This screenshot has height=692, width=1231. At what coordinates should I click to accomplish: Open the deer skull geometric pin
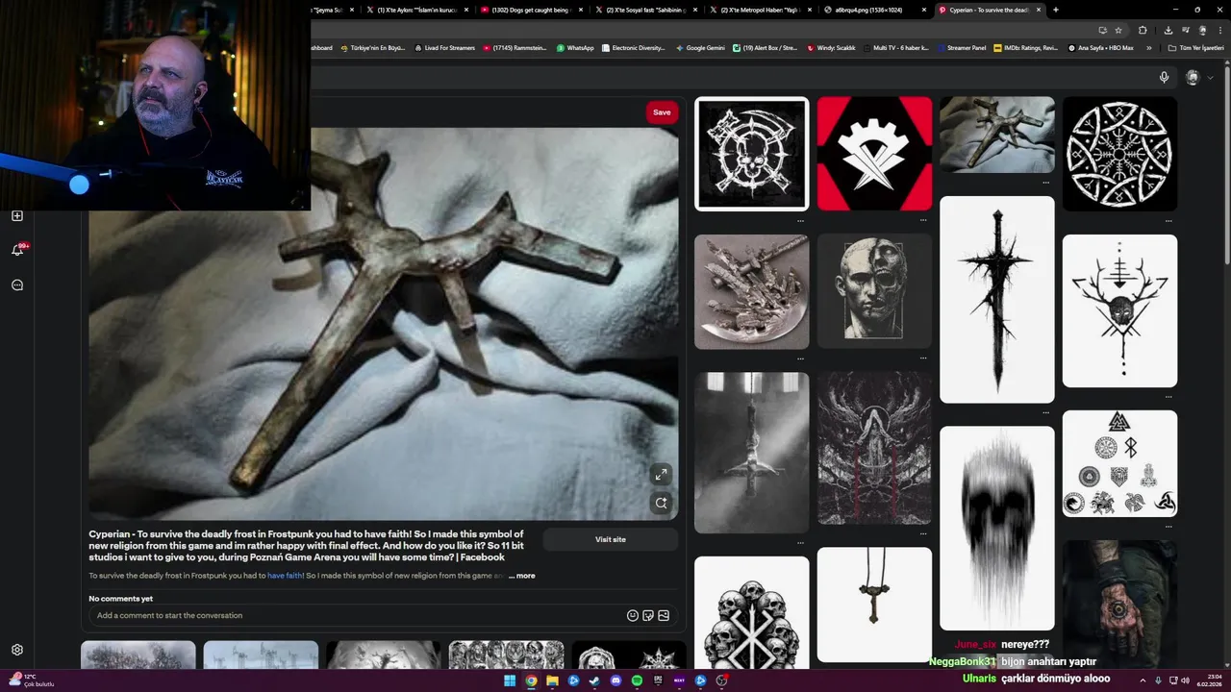pos(1119,311)
